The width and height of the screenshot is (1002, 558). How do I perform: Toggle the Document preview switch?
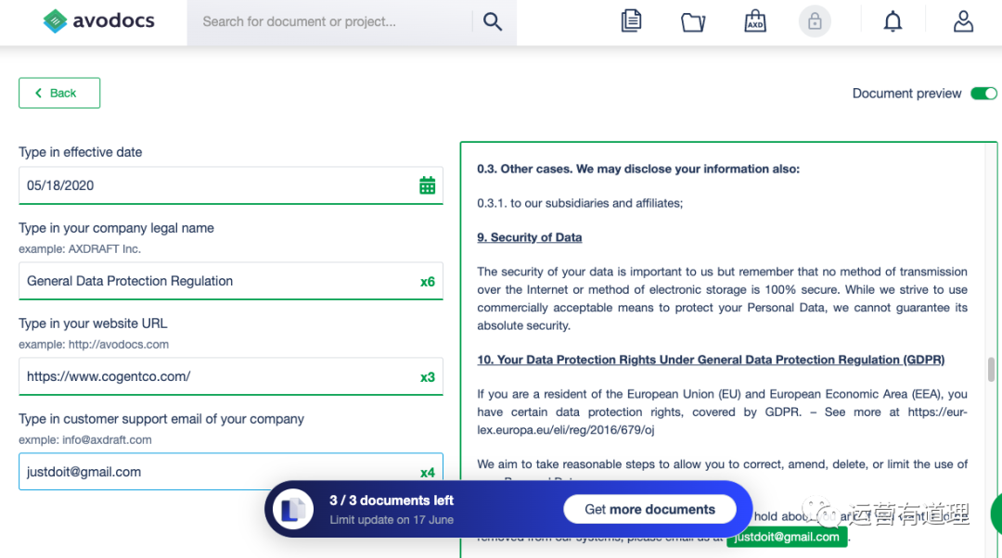(983, 94)
